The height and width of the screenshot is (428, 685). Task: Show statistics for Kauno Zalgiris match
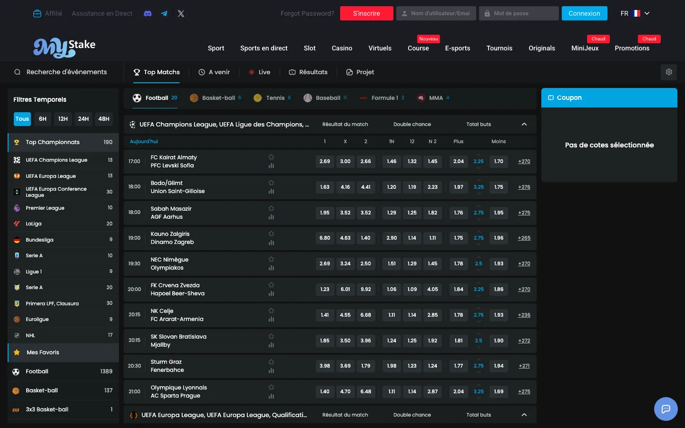[271, 243]
